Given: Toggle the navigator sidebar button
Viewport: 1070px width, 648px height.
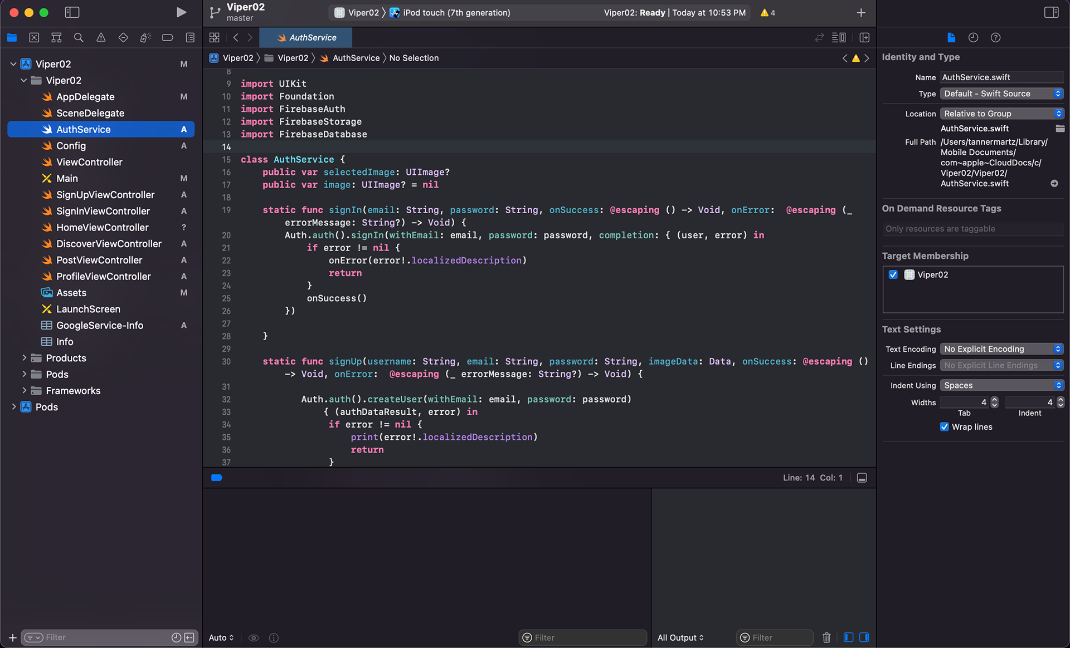Looking at the screenshot, I should click(72, 12).
